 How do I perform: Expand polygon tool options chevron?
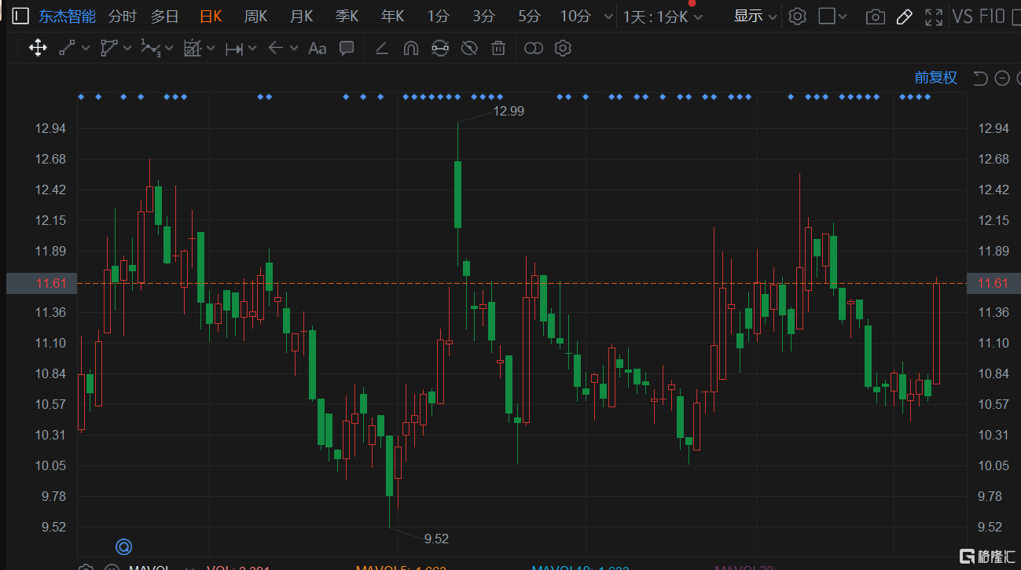tap(127, 49)
